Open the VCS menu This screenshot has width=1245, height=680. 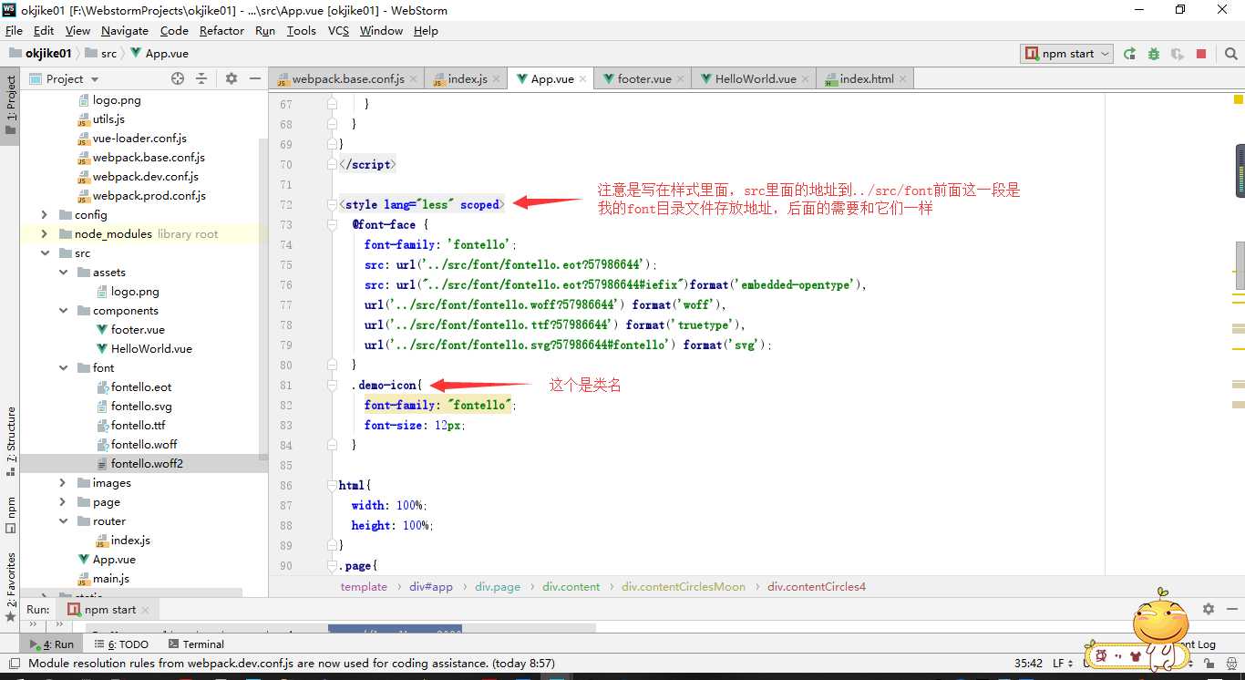[338, 31]
